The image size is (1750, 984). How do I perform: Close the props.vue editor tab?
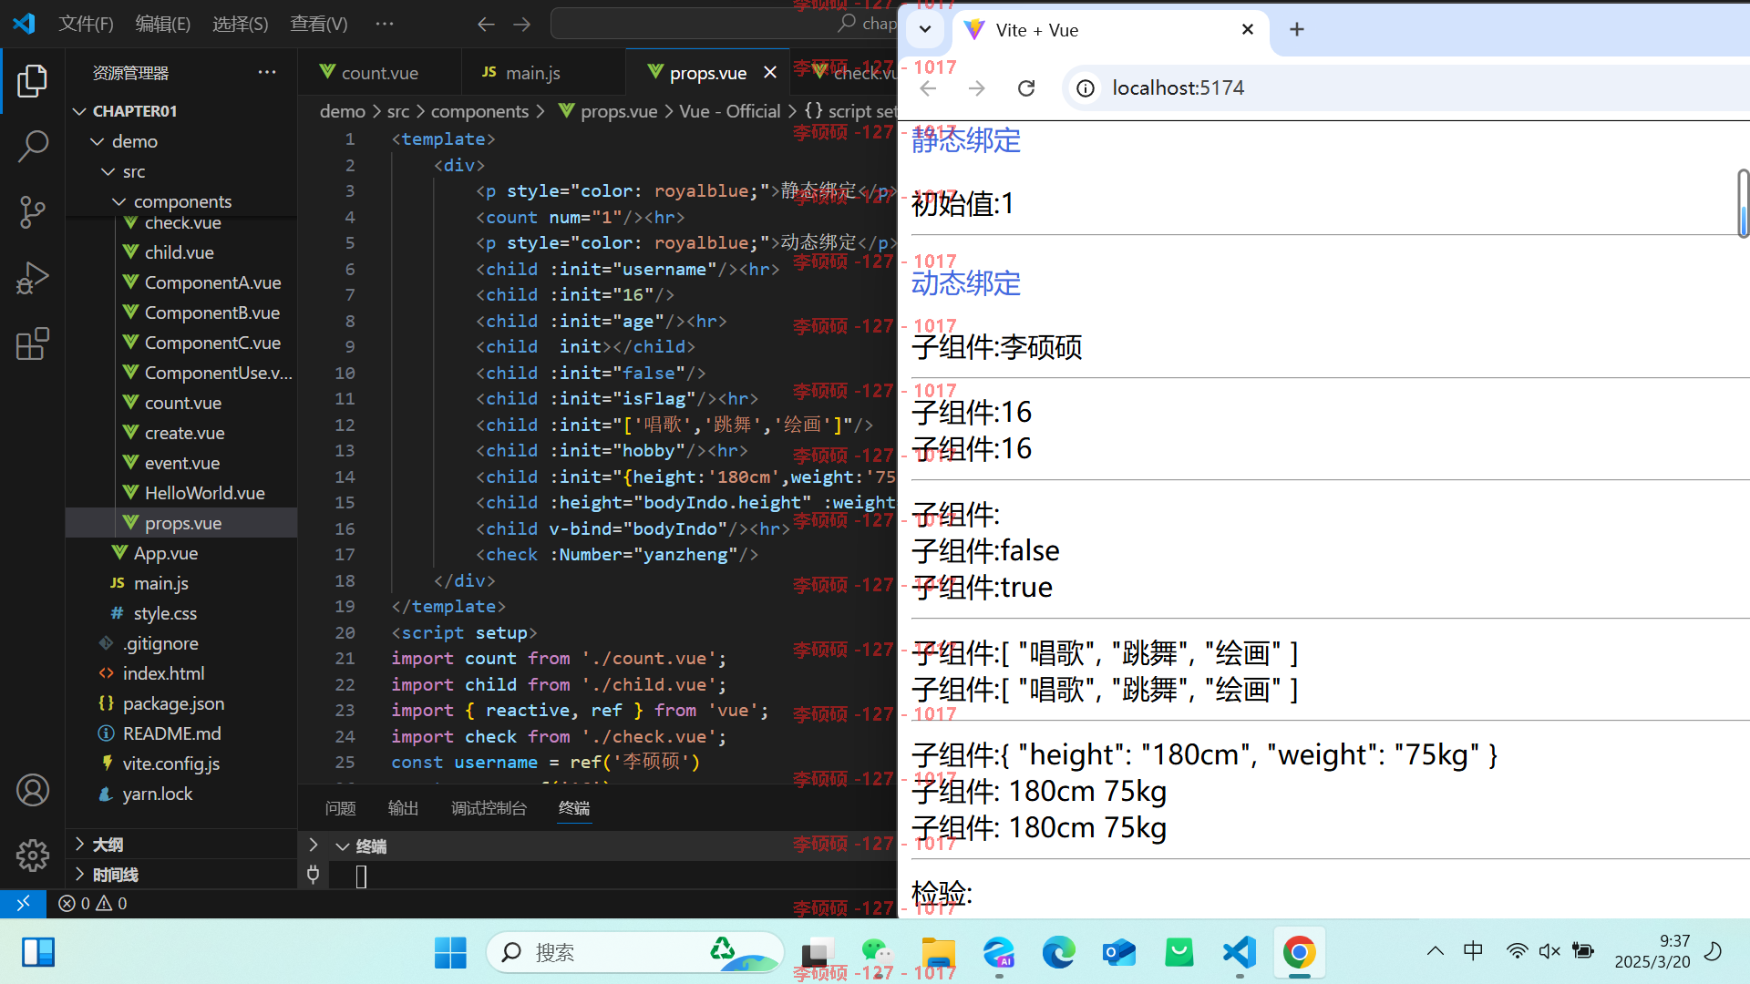770,72
